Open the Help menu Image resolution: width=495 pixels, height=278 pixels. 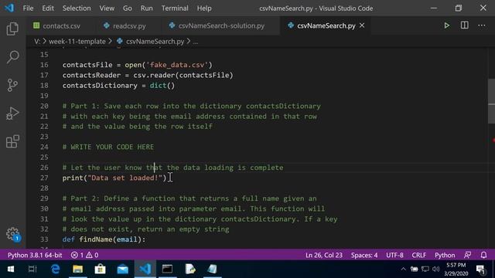coord(204,8)
